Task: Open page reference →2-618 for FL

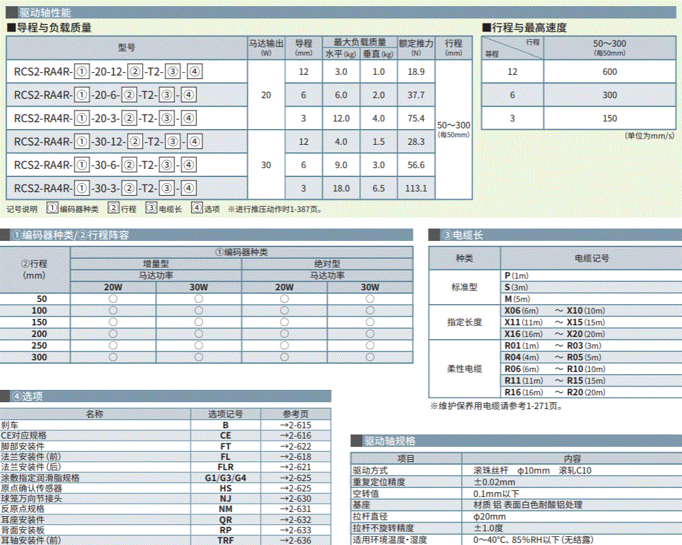Action: coord(296,456)
